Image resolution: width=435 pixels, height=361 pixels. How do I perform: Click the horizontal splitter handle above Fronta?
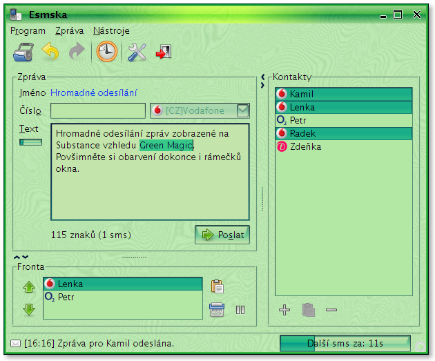pos(134,257)
